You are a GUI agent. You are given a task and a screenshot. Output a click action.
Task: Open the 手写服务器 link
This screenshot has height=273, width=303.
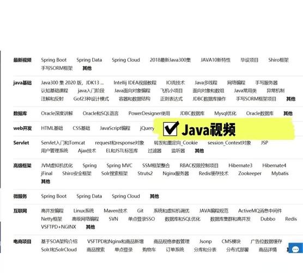coord(266,83)
